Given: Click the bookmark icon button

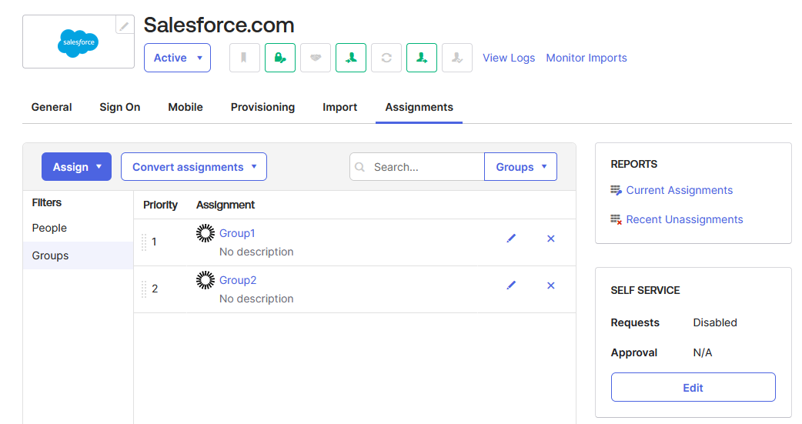Looking at the screenshot, I should (245, 58).
